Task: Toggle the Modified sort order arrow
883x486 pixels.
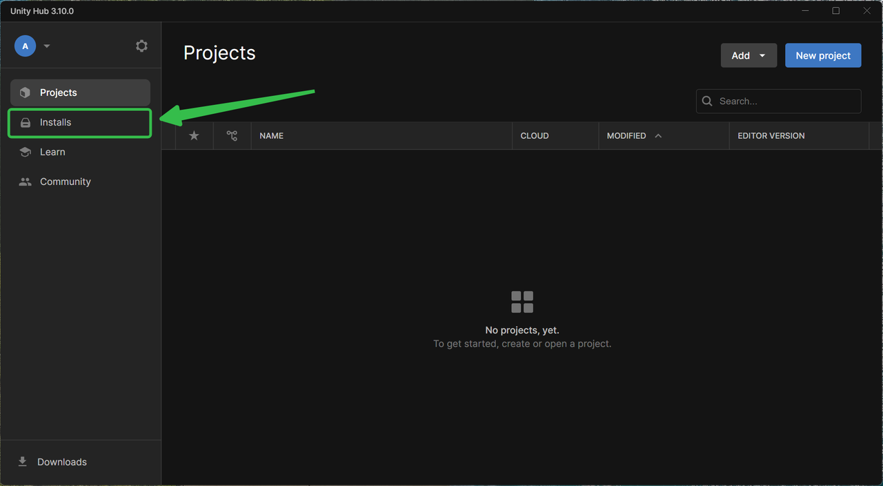Action: (x=658, y=136)
